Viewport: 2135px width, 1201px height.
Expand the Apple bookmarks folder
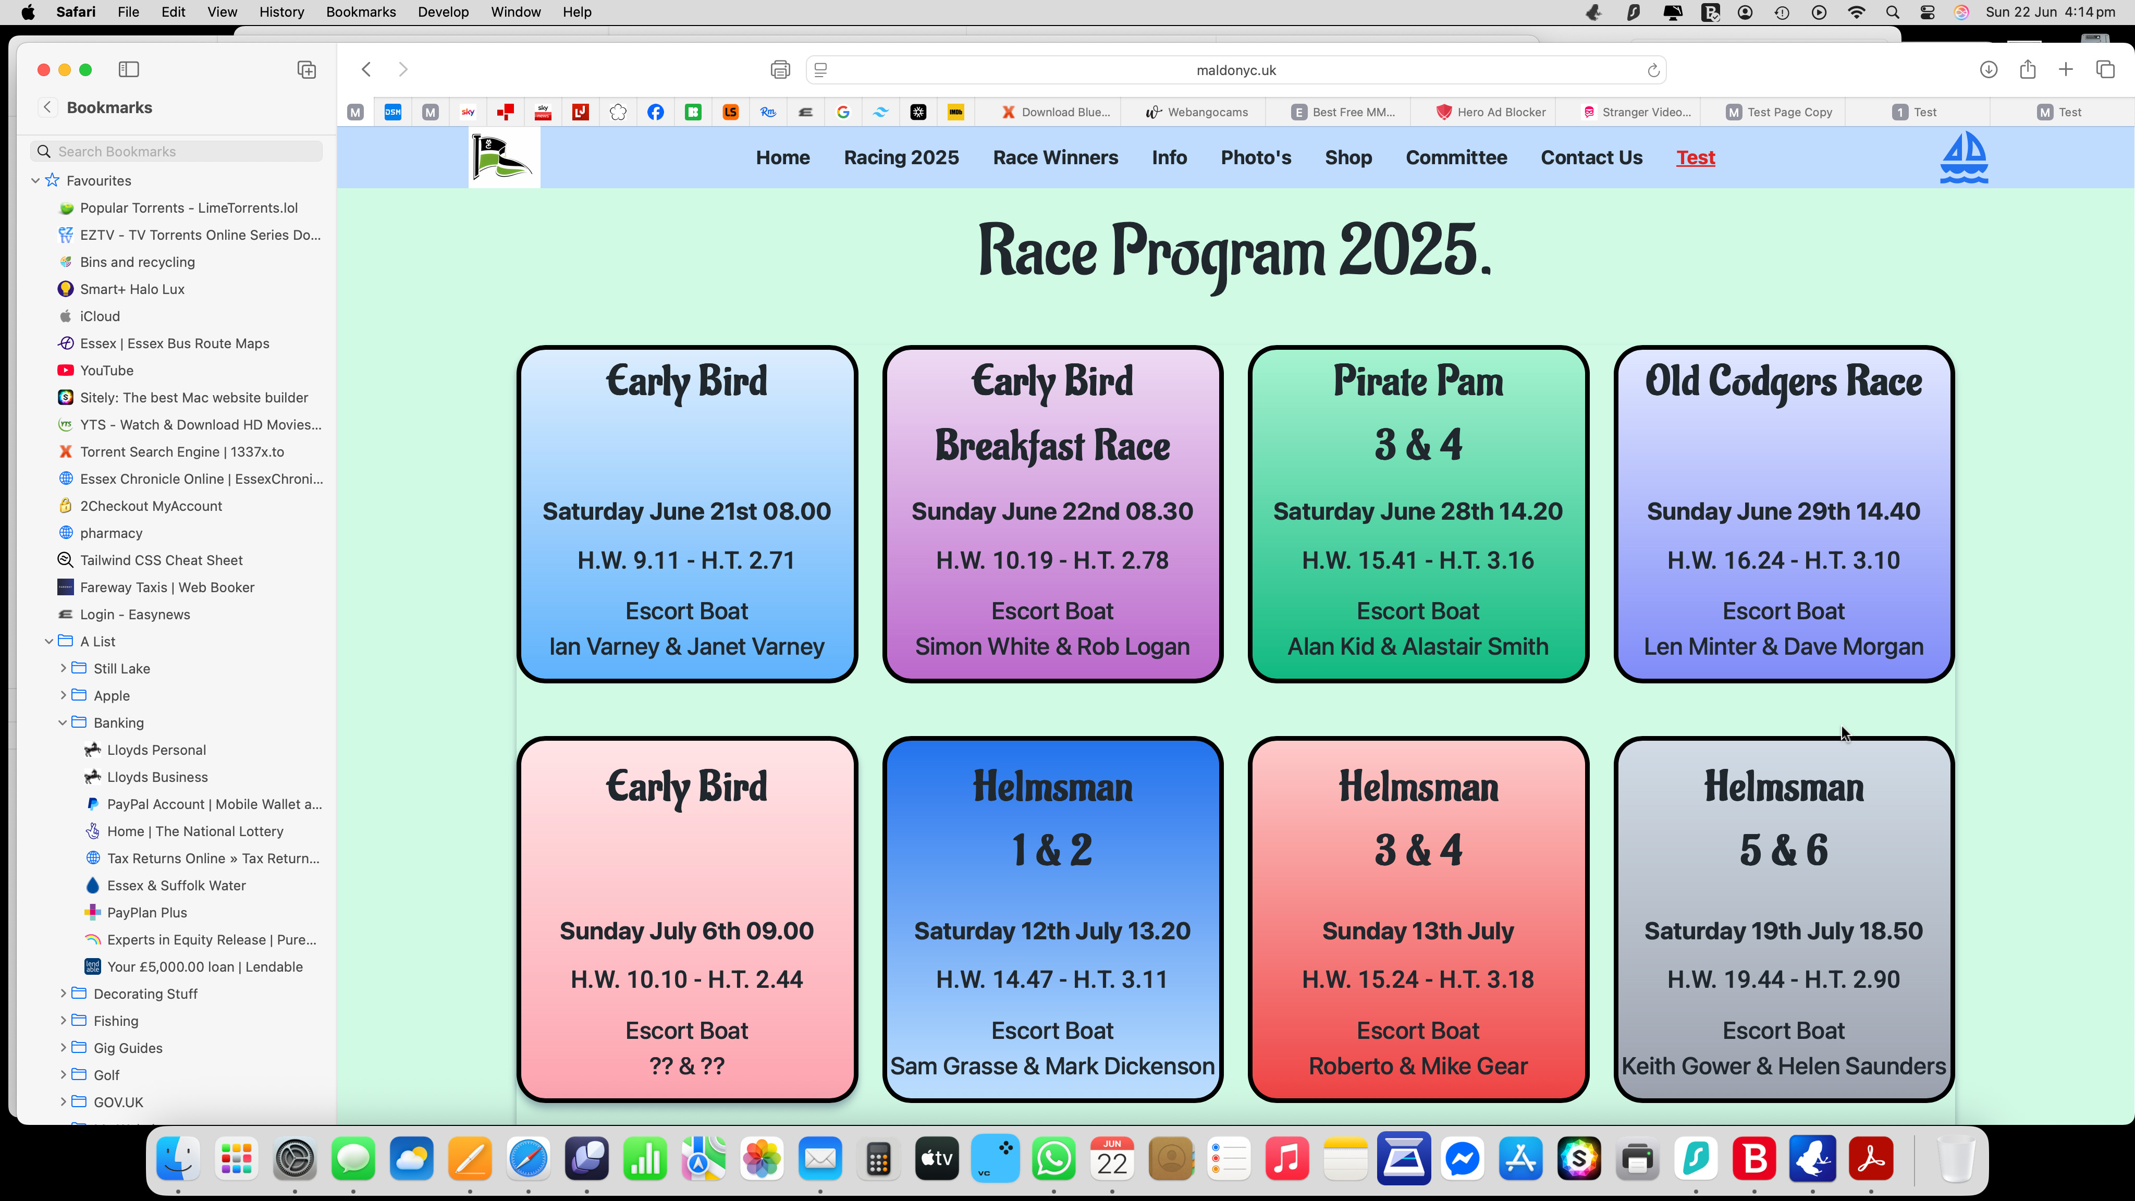63,695
